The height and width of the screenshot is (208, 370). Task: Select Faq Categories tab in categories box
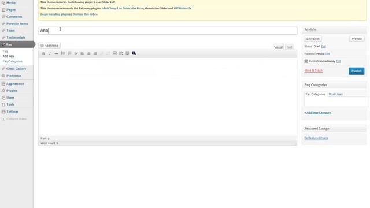[x=315, y=94]
